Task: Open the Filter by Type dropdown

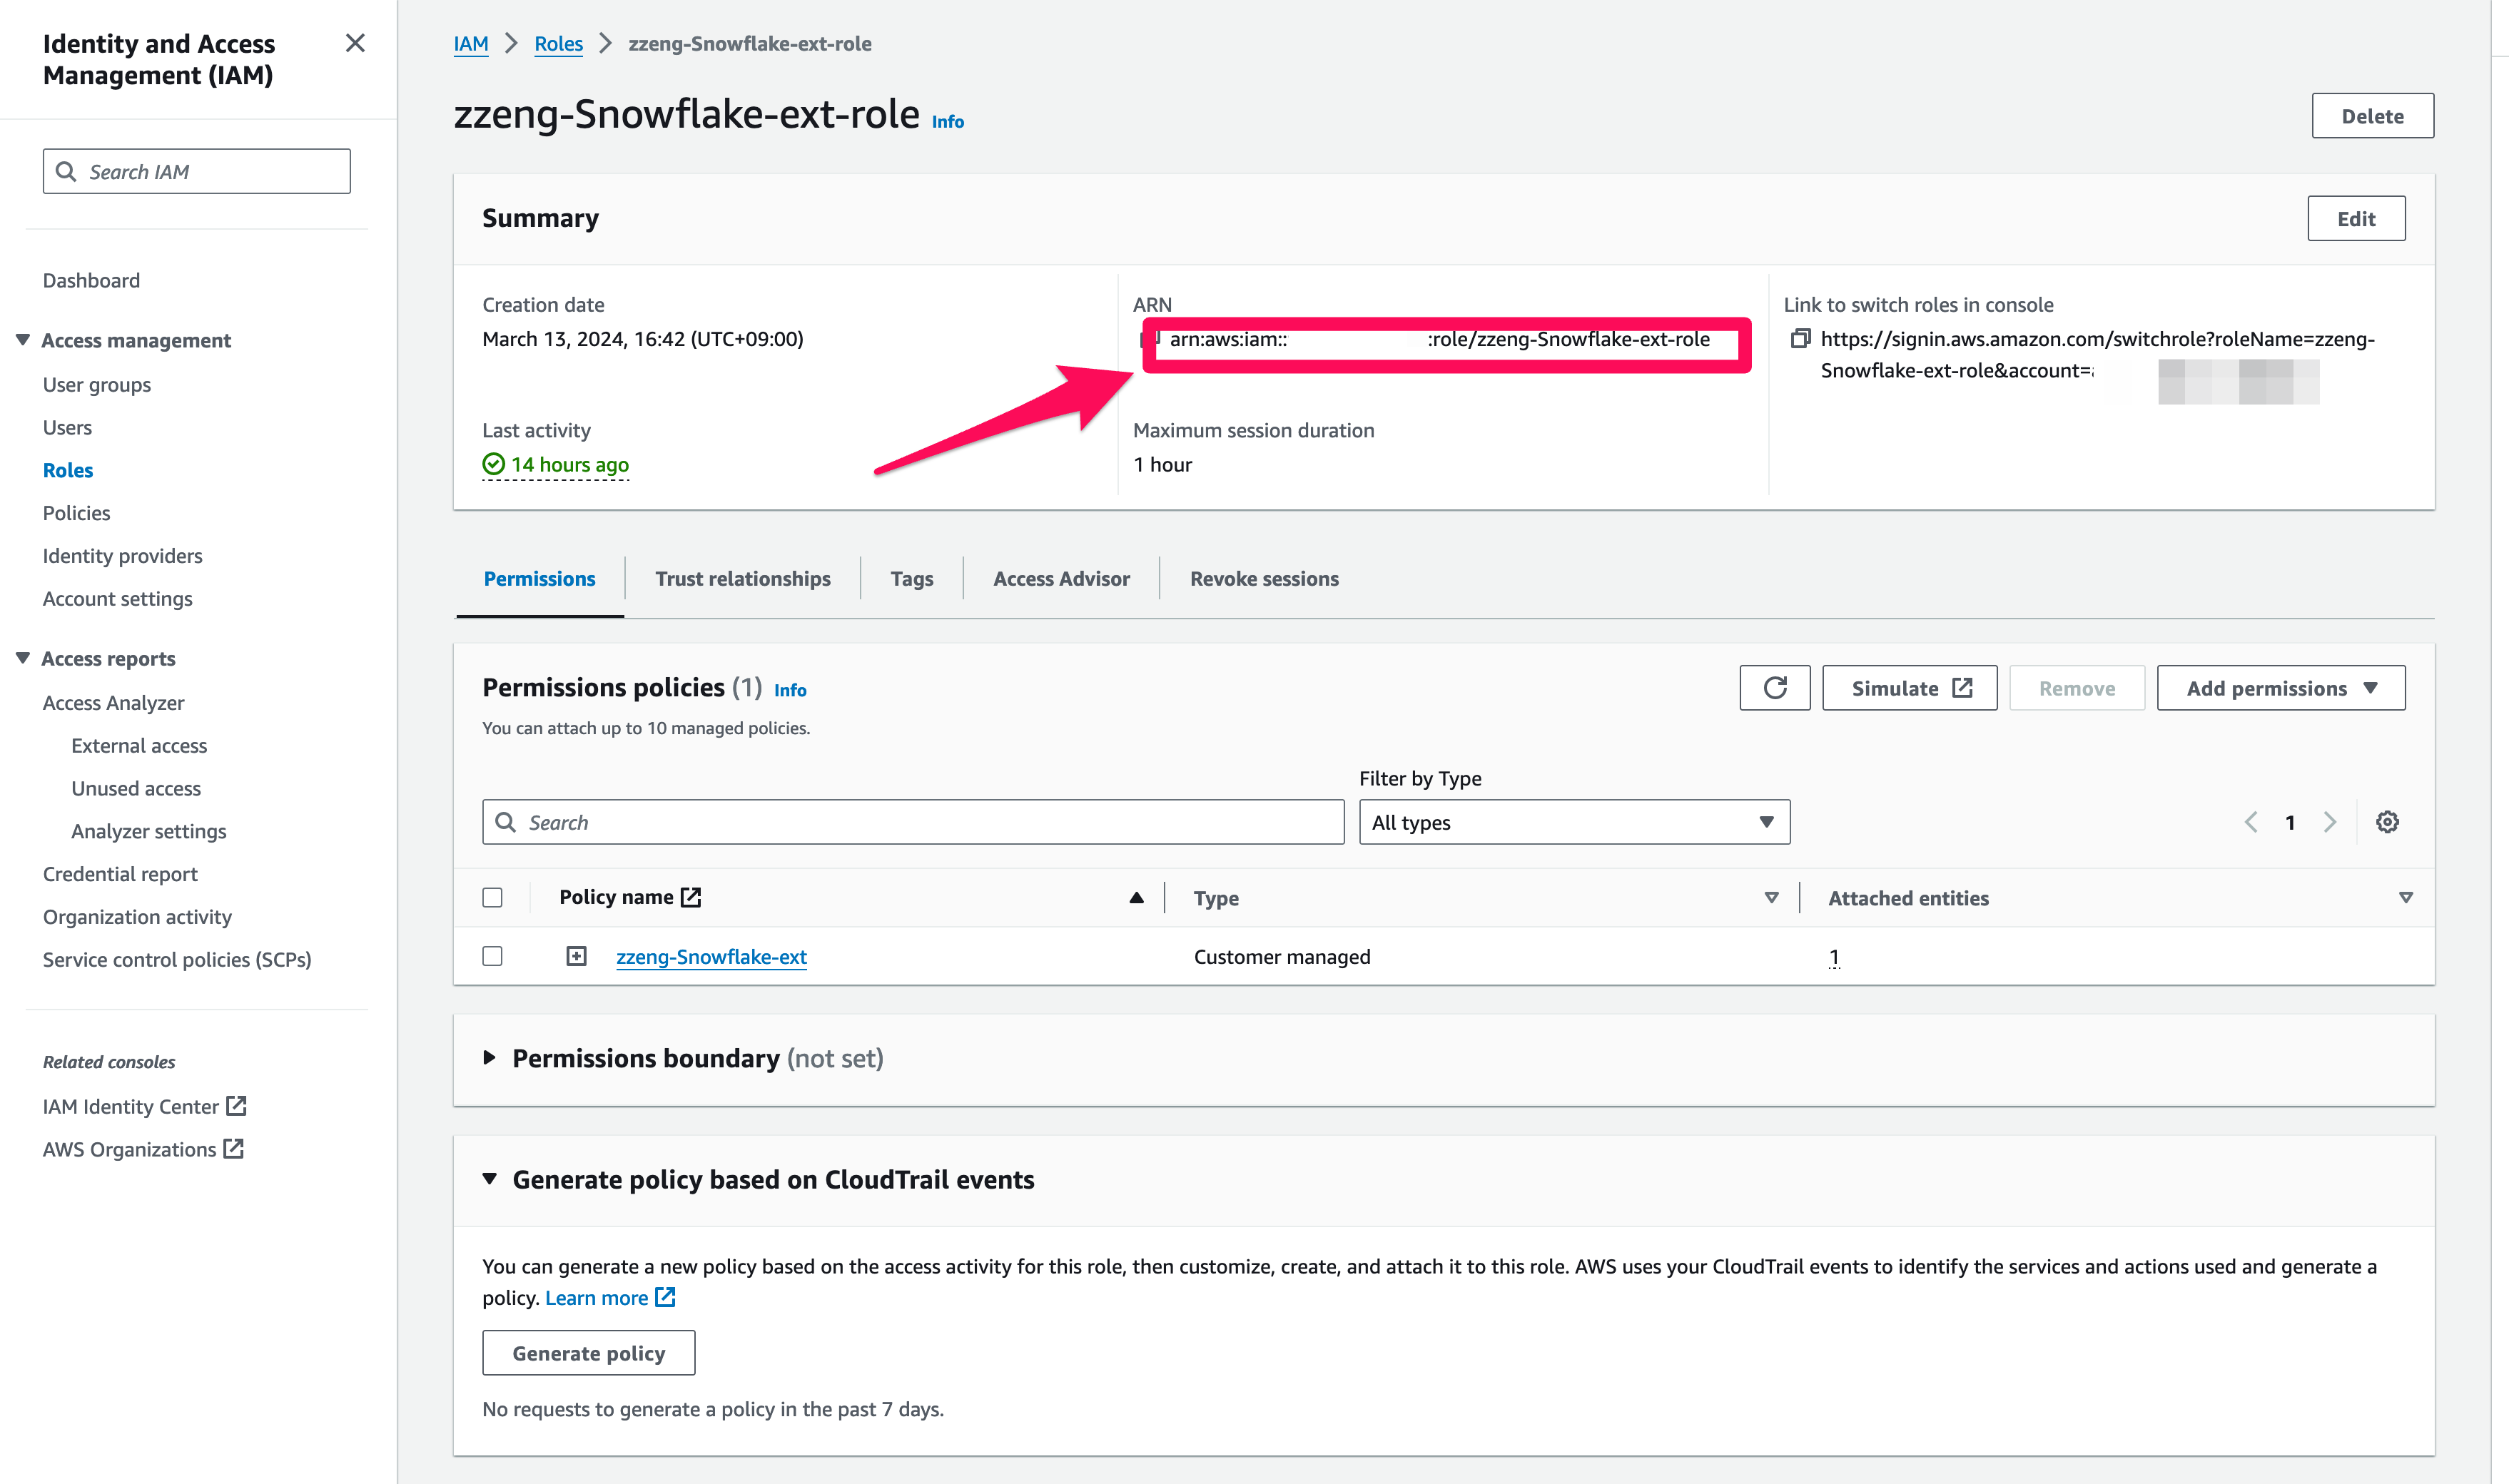Action: (x=1573, y=821)
